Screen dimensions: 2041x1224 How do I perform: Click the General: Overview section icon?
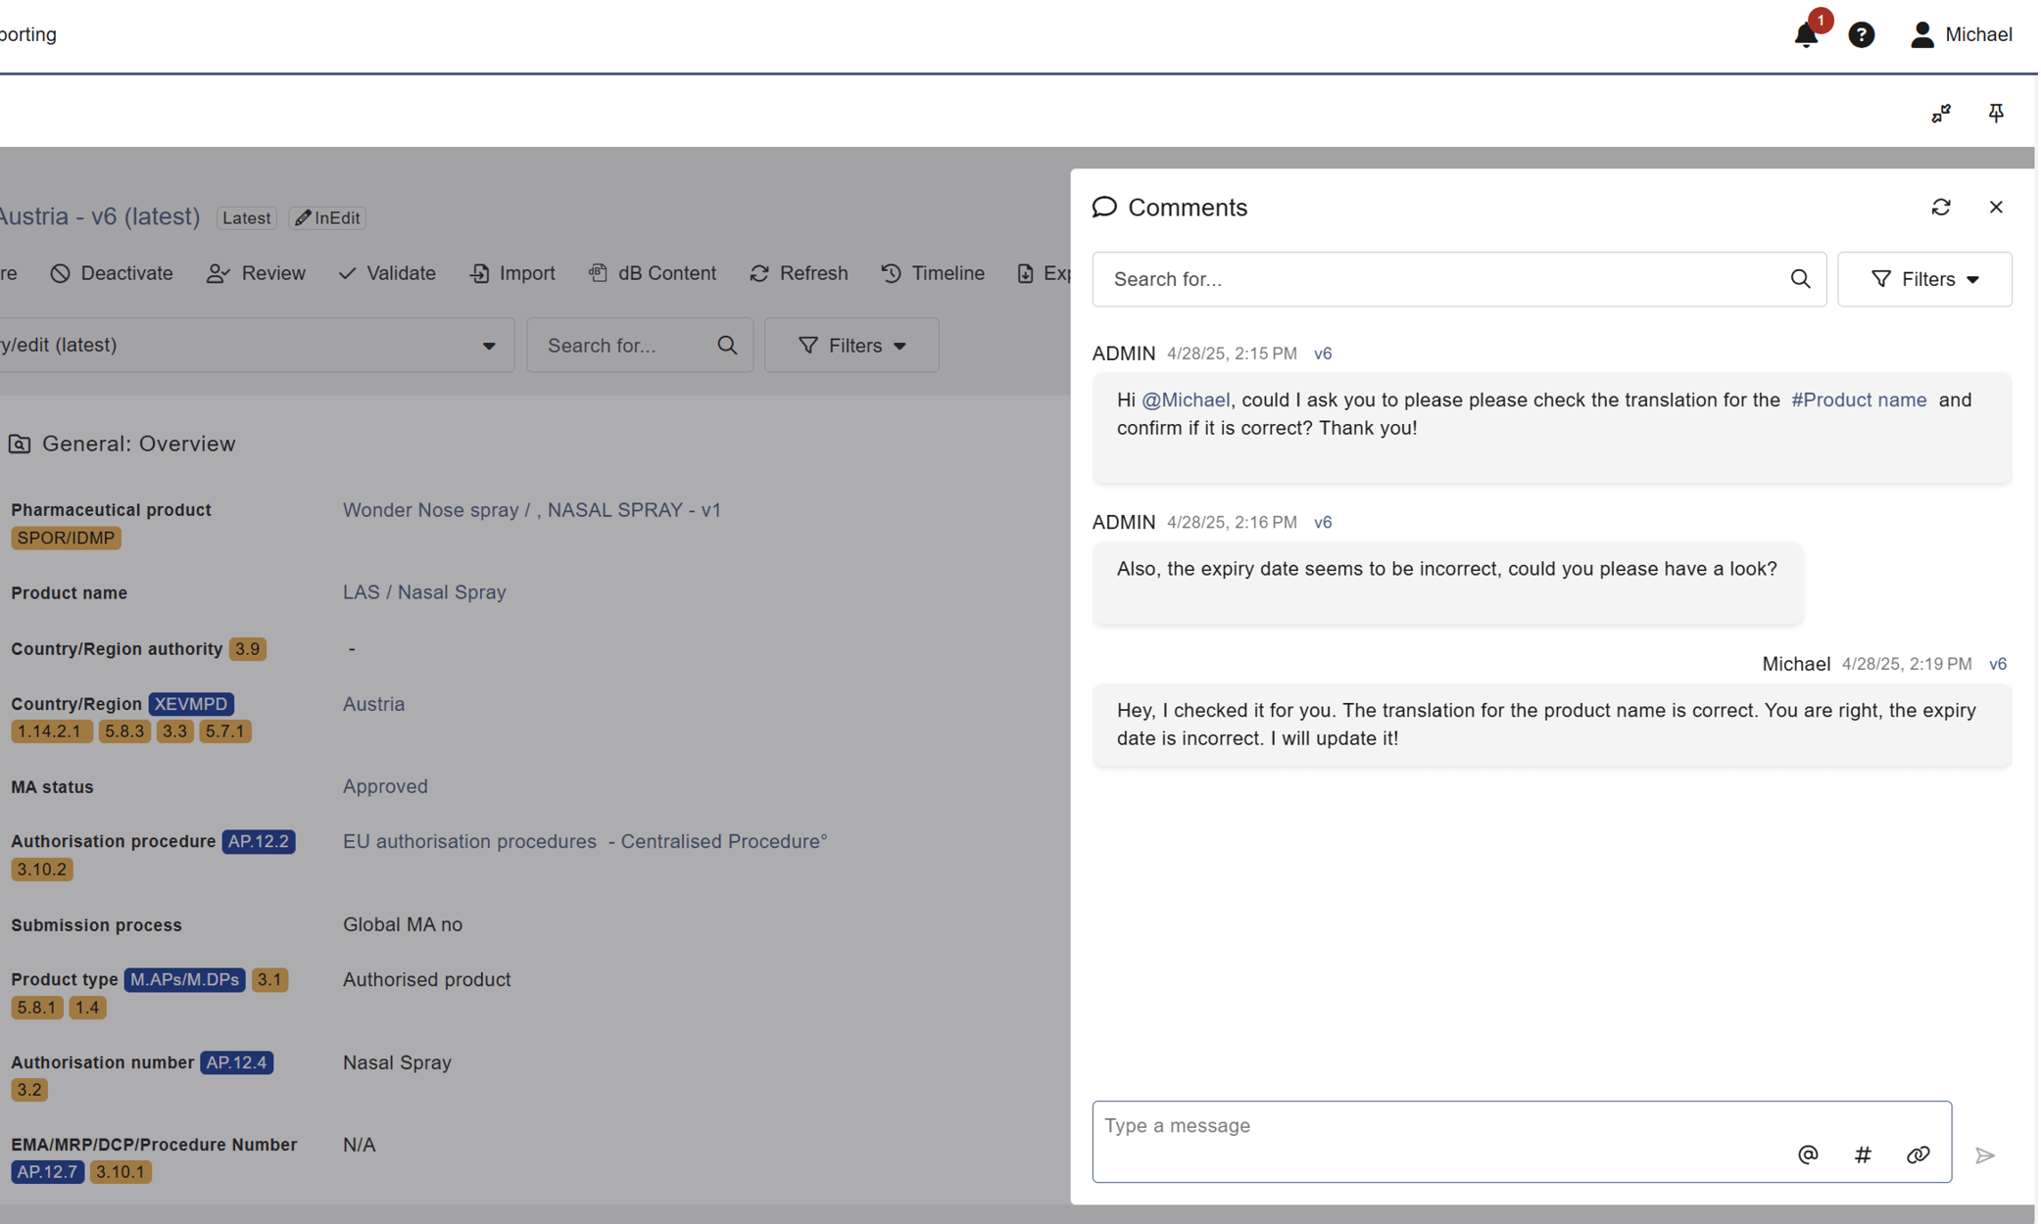20,444
